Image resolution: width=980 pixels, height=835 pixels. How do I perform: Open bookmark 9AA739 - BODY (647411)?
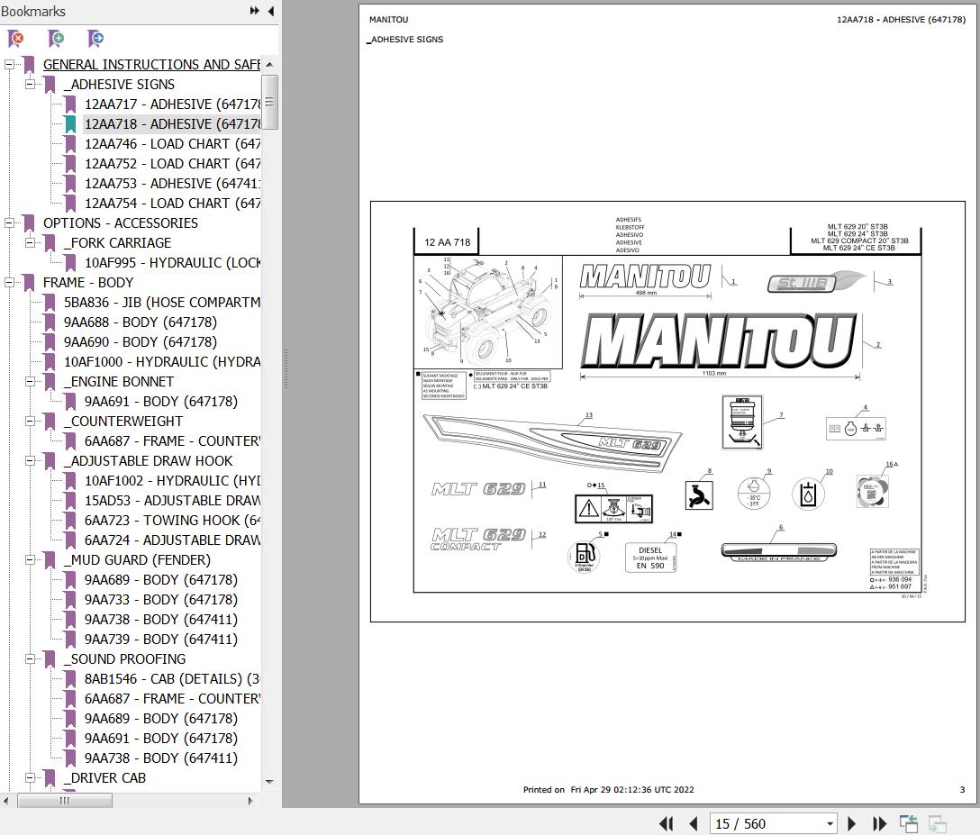click(160, 640)
